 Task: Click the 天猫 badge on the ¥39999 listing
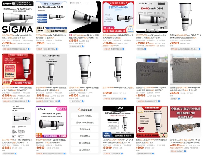[x=71, y=35]
